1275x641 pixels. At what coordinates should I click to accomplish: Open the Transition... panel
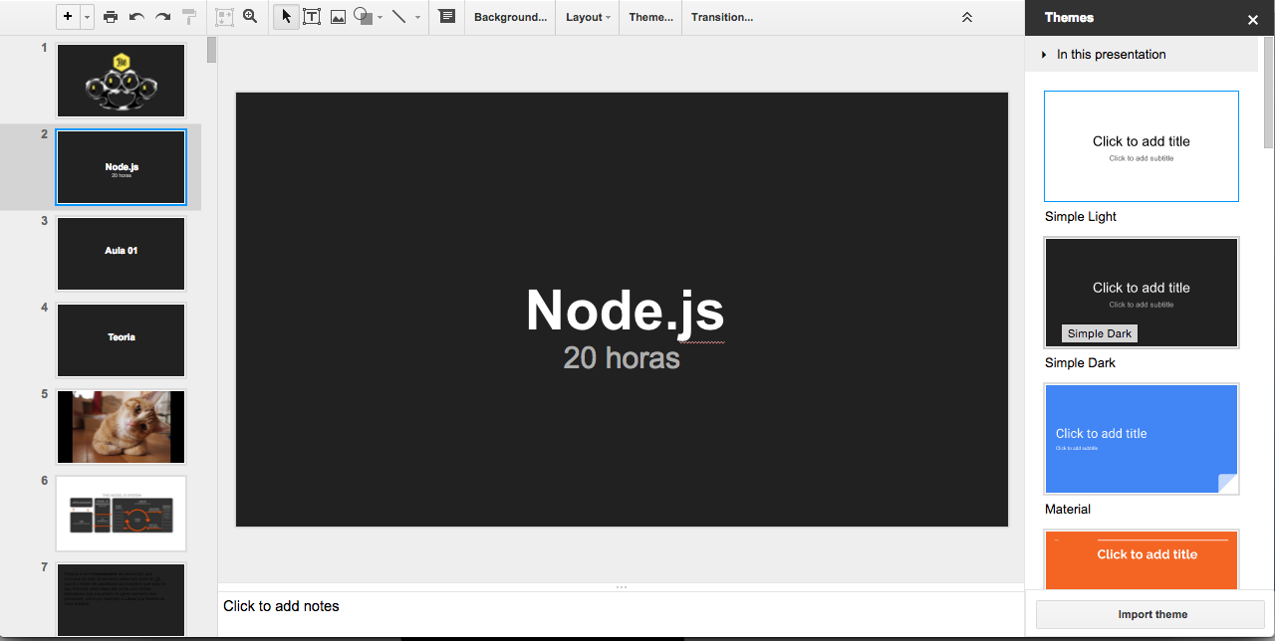pos(722,17)
